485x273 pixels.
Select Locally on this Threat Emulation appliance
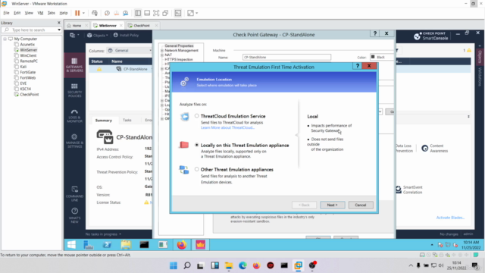197,145
